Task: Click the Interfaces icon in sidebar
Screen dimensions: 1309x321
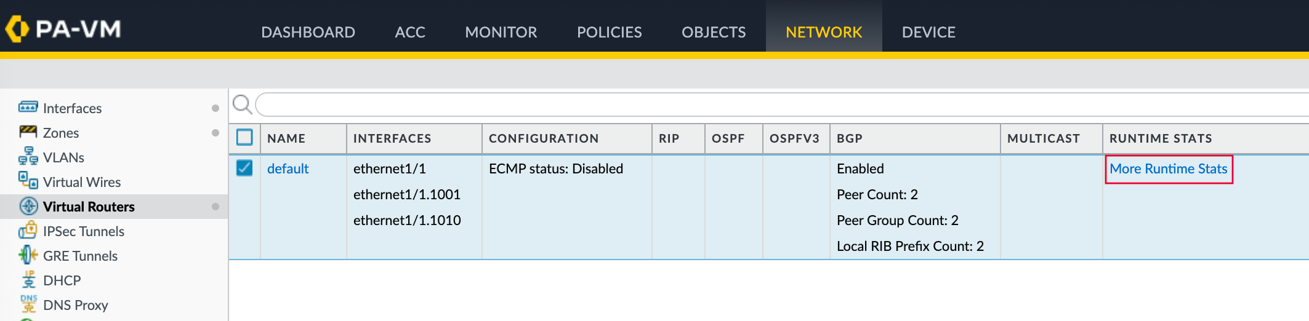Action: (x=28, y=108)
